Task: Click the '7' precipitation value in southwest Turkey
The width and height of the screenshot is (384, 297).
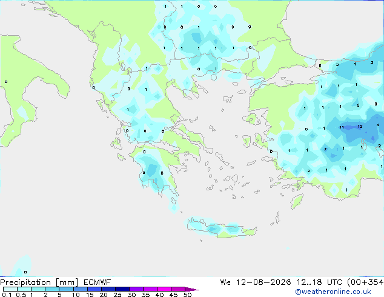Action: (x=325, y=149)
